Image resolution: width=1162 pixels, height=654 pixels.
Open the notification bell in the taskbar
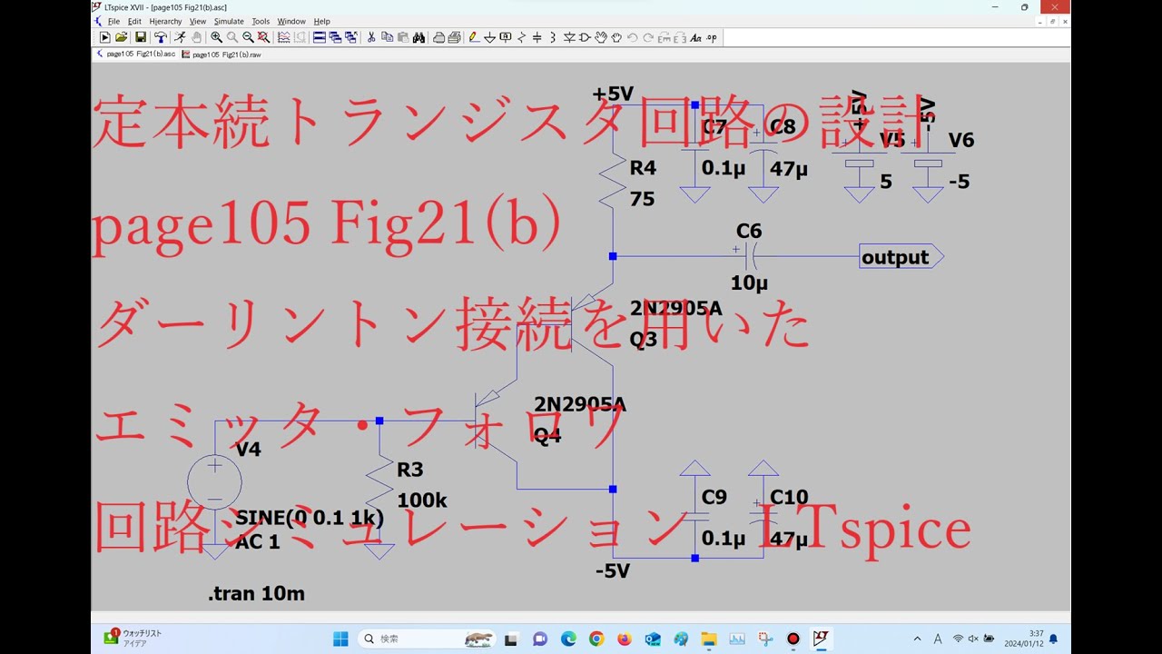pyautogui.click(x=1054, y=639)
